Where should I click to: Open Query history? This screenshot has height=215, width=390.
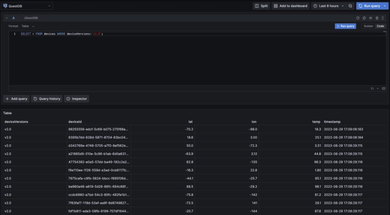point(47,99)
